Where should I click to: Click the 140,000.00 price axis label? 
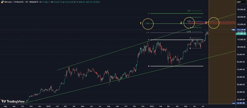241,17
